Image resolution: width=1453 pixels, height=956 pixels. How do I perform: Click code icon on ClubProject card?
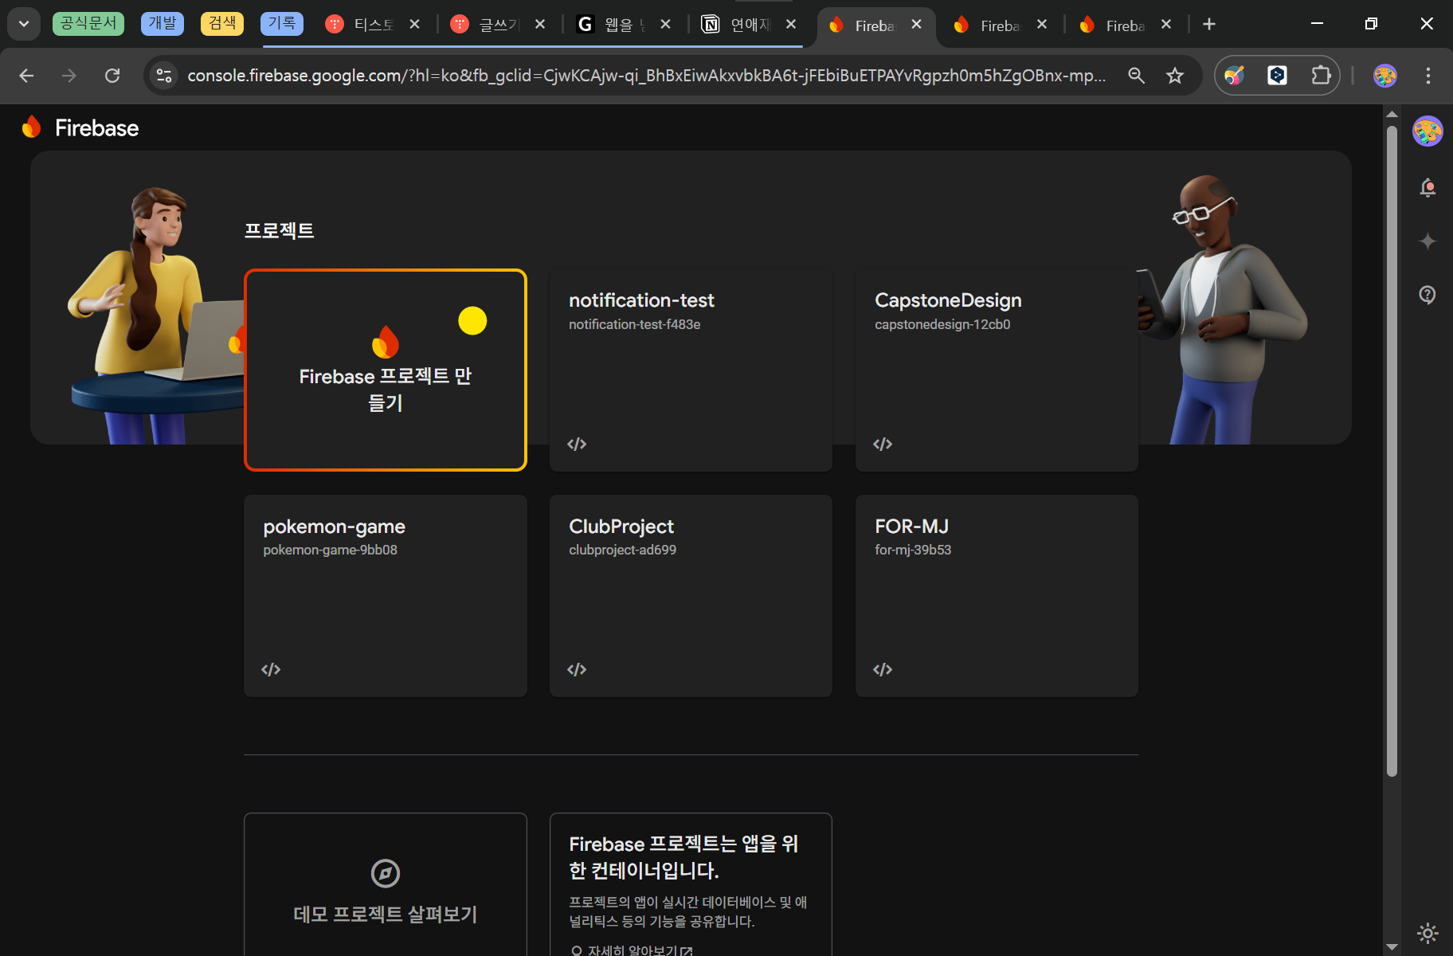pyautogui.click(x=577, y=669)
